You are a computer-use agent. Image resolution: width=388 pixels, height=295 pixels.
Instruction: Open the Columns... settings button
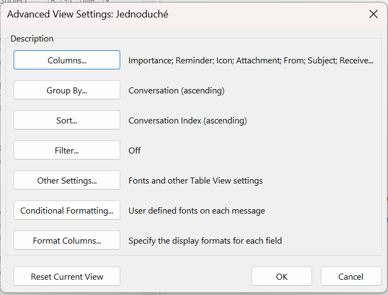67,60
